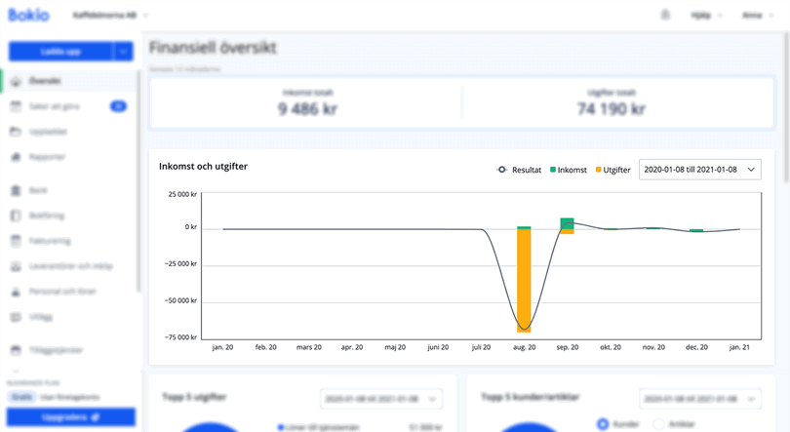Open Saker att göra sidebar icon
The height and width of the screenshot is (432, 790).
pos(16,106)
